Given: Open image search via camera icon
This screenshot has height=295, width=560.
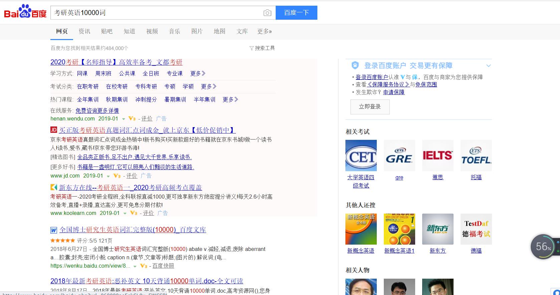Looking at the screenshot, I should click(267, 13).
